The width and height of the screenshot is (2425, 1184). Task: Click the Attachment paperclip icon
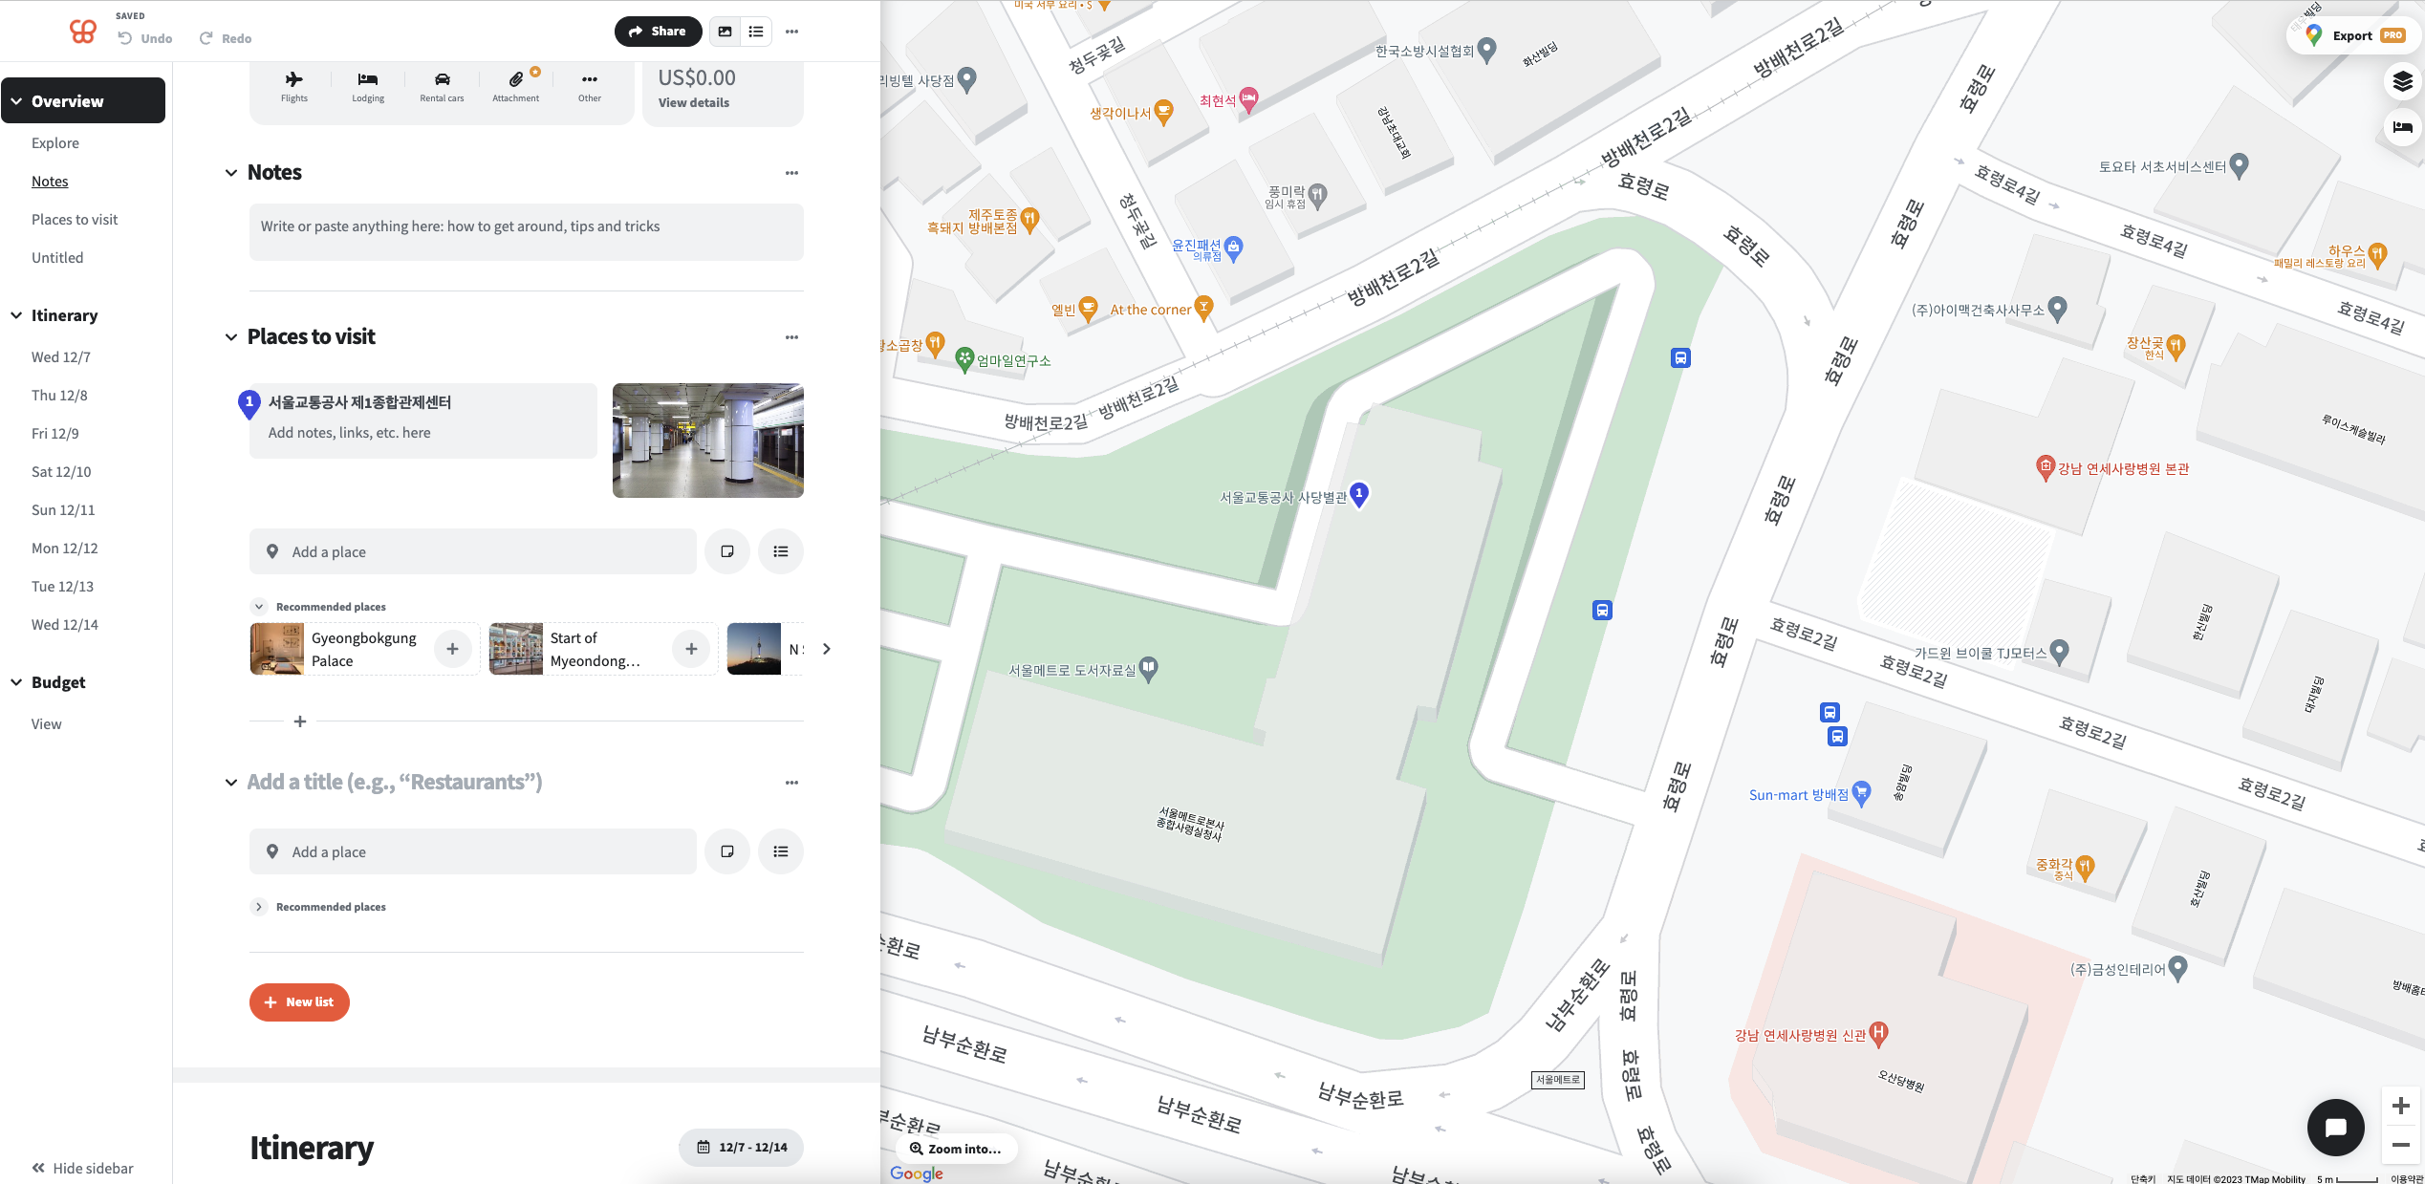515,80
